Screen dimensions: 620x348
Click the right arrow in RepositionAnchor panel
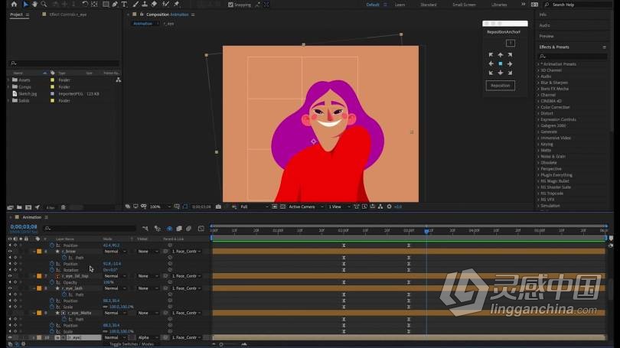[x=510, y=63]
